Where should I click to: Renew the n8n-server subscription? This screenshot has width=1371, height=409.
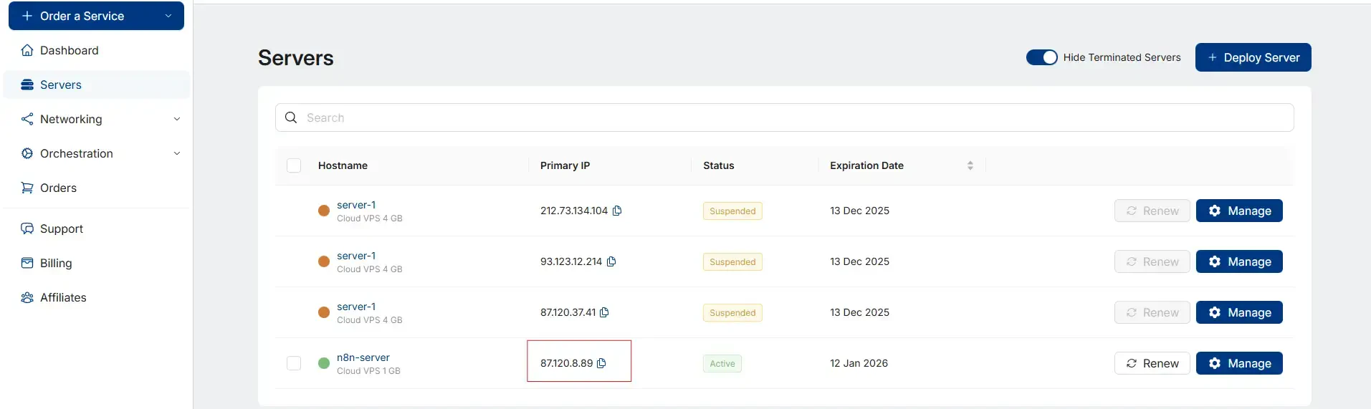click(1152, 363)
